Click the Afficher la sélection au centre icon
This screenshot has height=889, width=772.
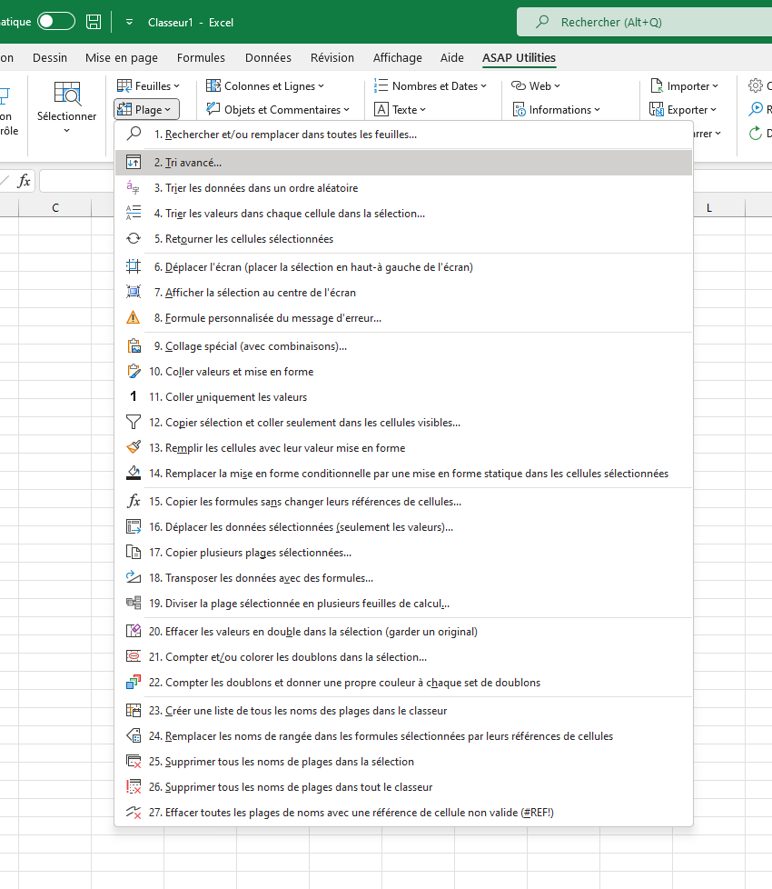(x=134, y=292)
